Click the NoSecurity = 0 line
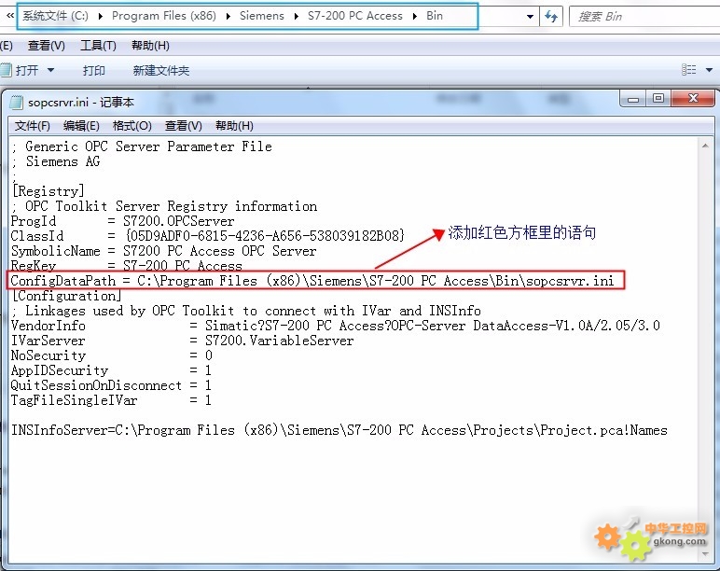The height and width of the screenshot is (571, 720). click(x=112, y=355)
